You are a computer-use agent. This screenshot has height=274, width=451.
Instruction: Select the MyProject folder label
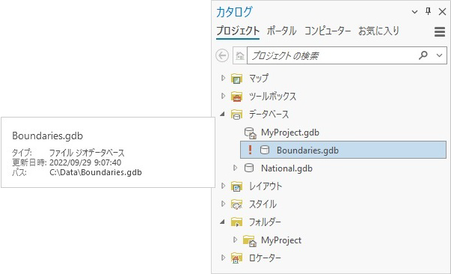pos(281,240)
